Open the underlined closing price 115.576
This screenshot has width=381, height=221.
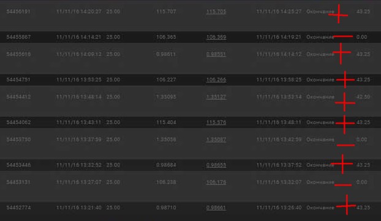[x=216, y=122]
